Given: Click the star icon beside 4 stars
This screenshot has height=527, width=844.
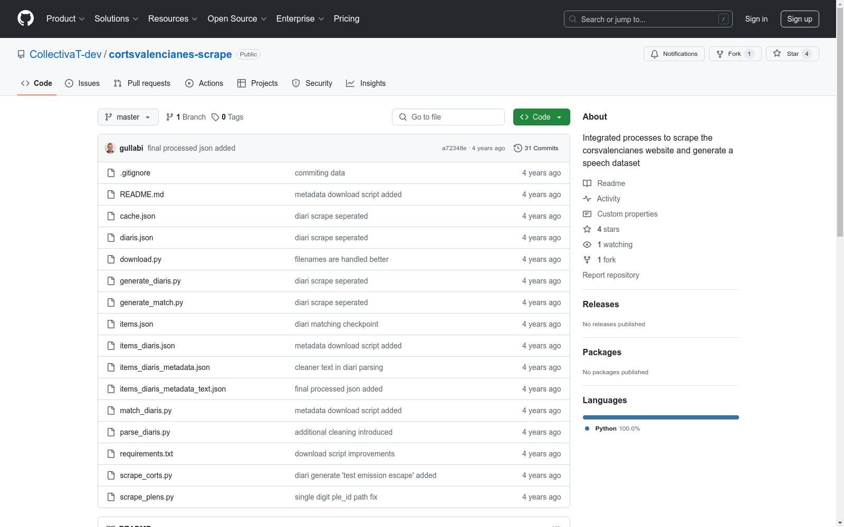Looking at the screenshot, I should coord(587,229).
